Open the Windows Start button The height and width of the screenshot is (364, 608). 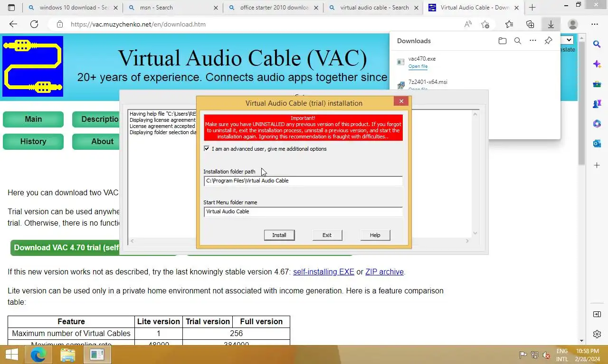12,355
